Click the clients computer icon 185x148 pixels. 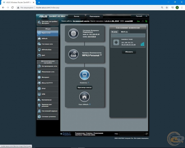pyautogui.click(x=84, y=75)
